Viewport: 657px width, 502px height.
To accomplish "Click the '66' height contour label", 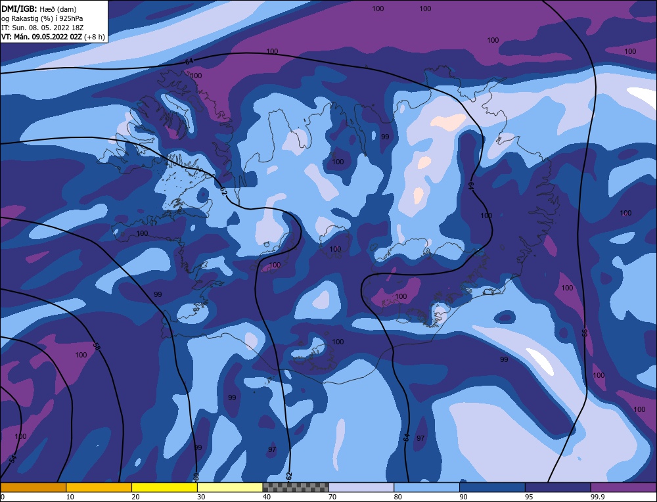I will [x=584, y=332].
